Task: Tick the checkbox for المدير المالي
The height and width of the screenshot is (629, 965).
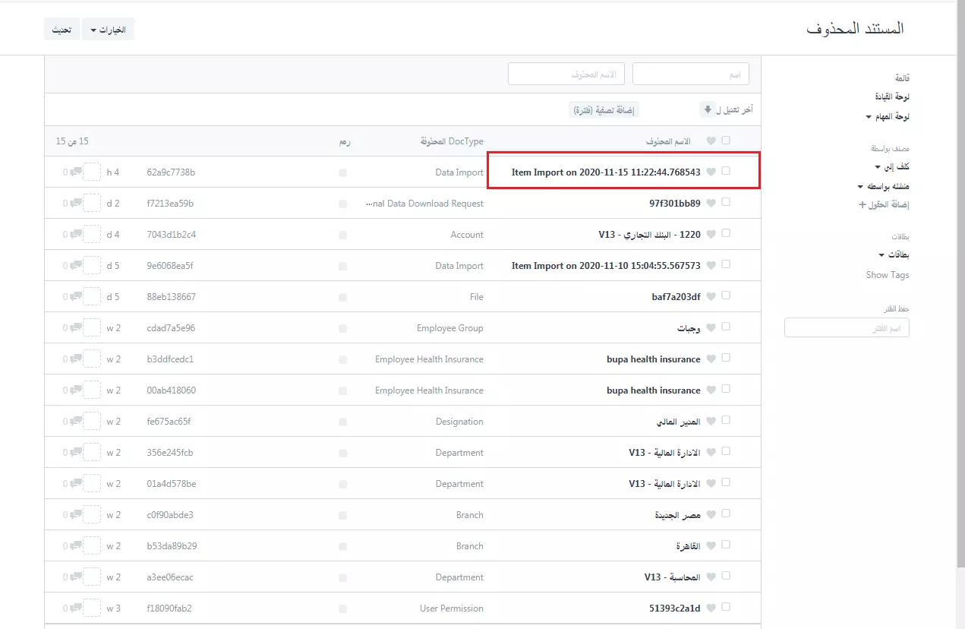Action: click(726, 421)
